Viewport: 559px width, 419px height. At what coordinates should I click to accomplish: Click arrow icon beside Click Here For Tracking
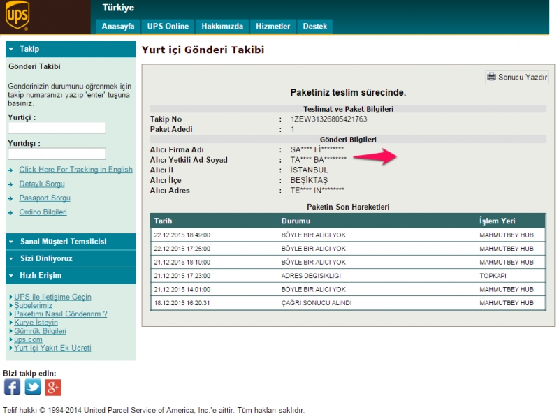click(10, 170)
